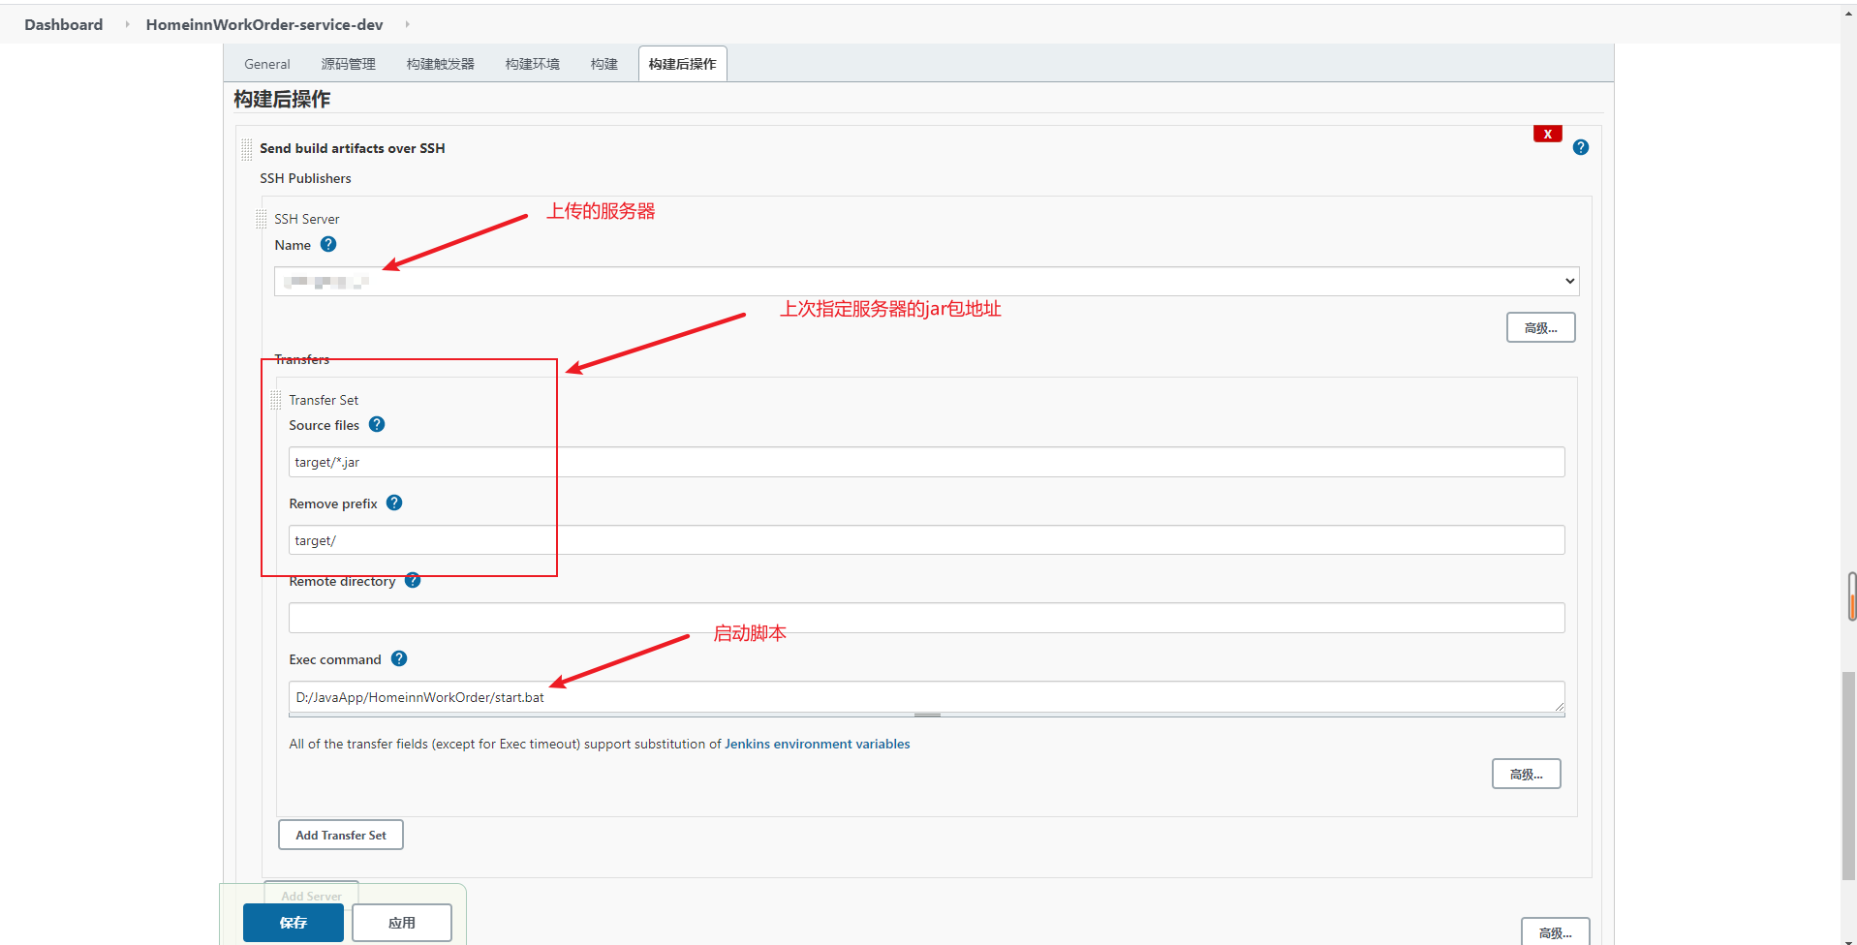Focus the Source files input field

pyautogui.click(x=926, y=462)
